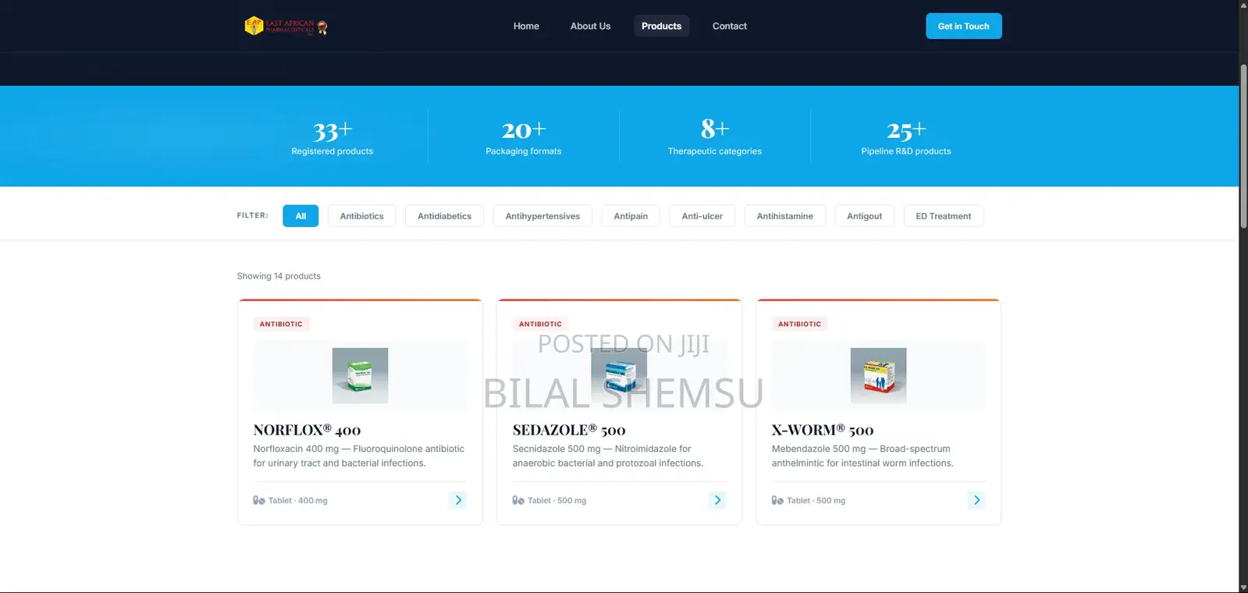Open NORFLOX 400 details arrow

coord(458,500)
